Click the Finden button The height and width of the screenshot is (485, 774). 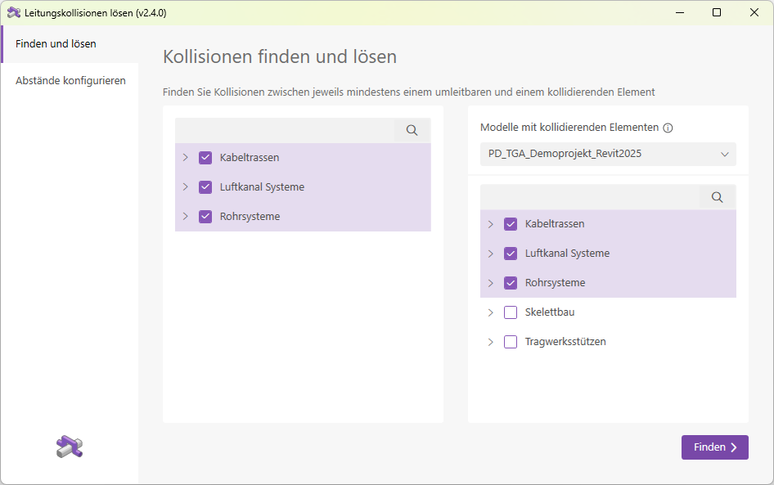pyautogui.click(x=714, y=447)
